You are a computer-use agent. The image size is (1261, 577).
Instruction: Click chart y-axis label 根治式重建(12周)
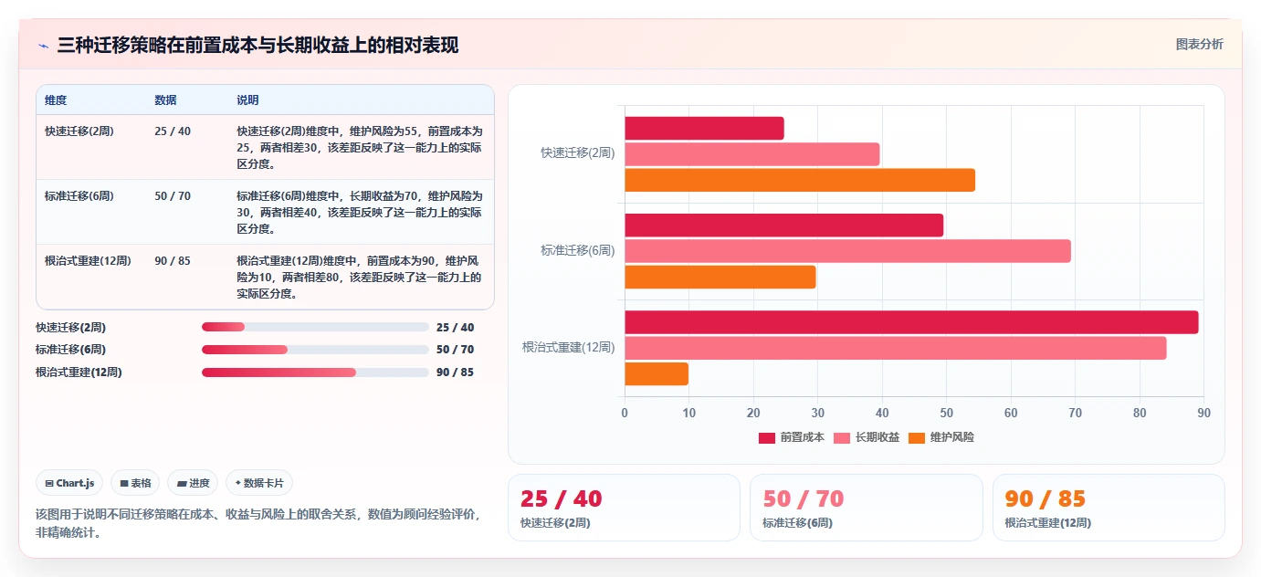click(x=568, y=347)
